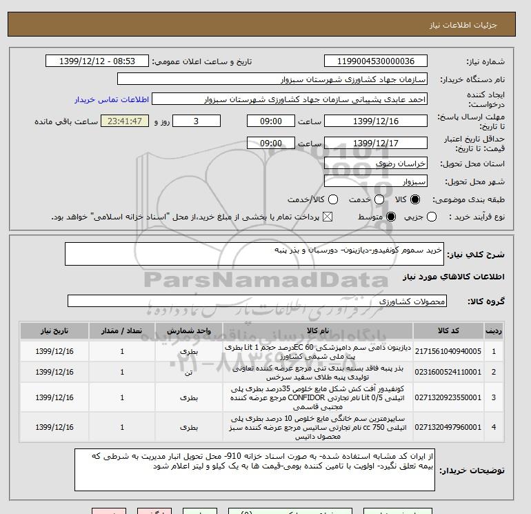Click the announcement date field 1399/12/12 - 08:53
The width and height of the screenshot is (531, 514).
coord(97,61)
